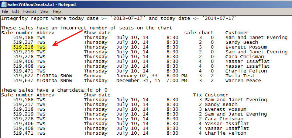Click the 'Customer' column header in first table
292x138 pixels.
pyautogui.click(x=237, y=33)
